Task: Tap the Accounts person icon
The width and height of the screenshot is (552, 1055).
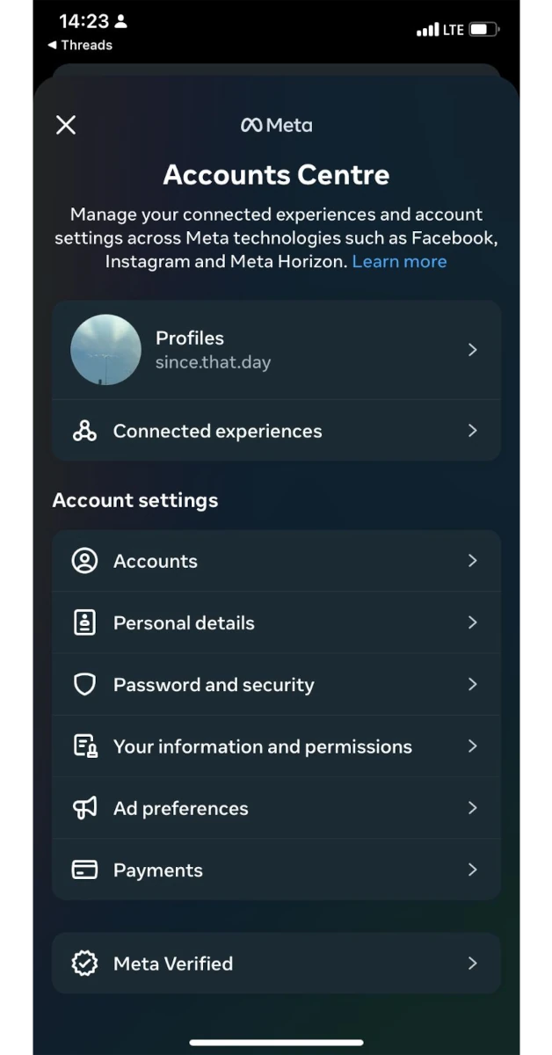Action: [84, 561]
